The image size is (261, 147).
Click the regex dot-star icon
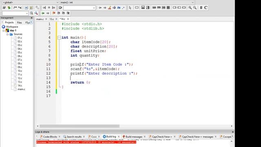123,8
